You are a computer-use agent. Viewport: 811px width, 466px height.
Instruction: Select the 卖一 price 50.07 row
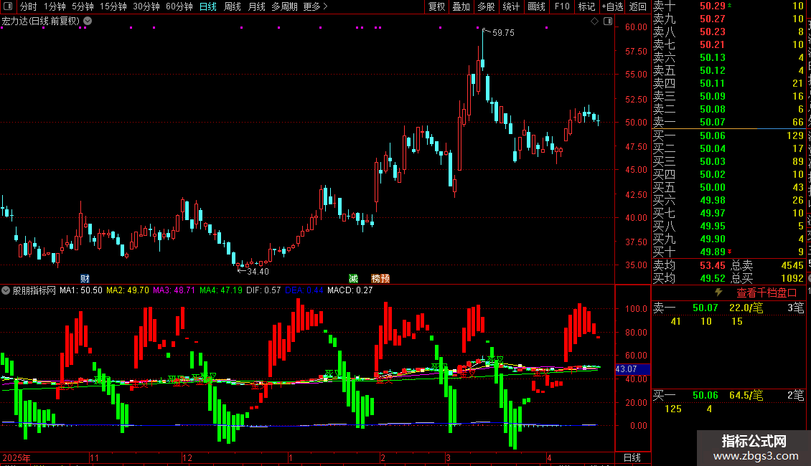click(728, 122)
